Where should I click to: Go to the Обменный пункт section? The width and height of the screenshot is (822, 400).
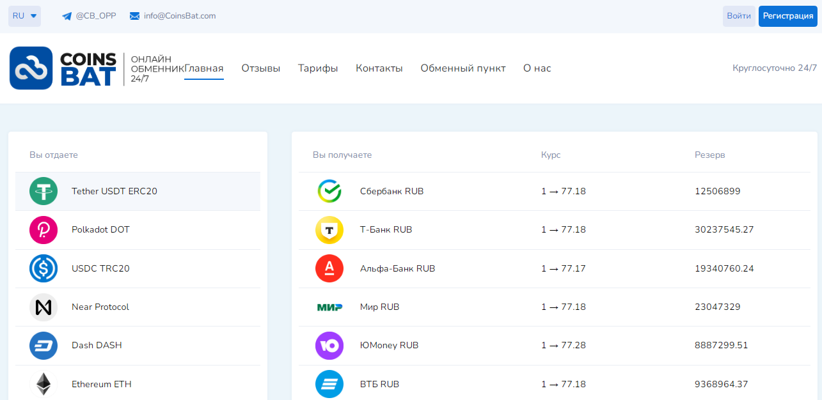point(462,68)
